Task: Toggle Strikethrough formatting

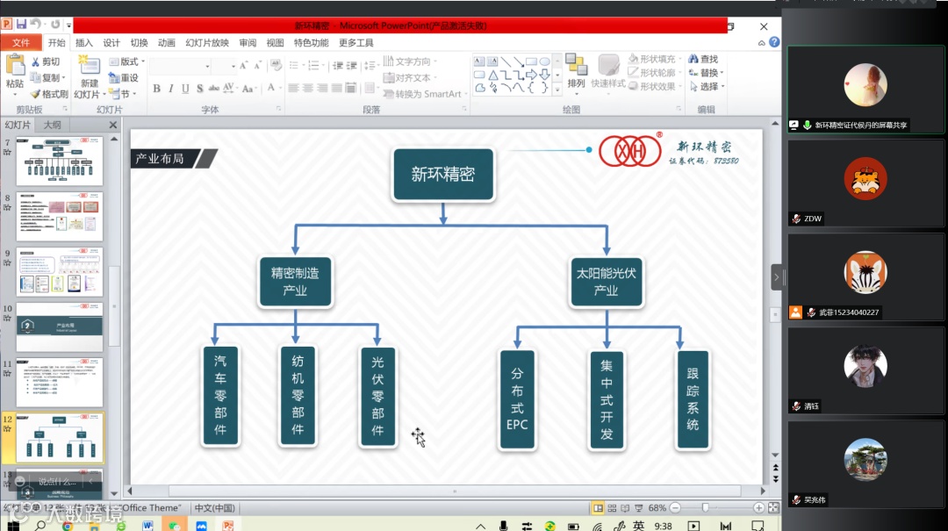Action: pos(213,89)
